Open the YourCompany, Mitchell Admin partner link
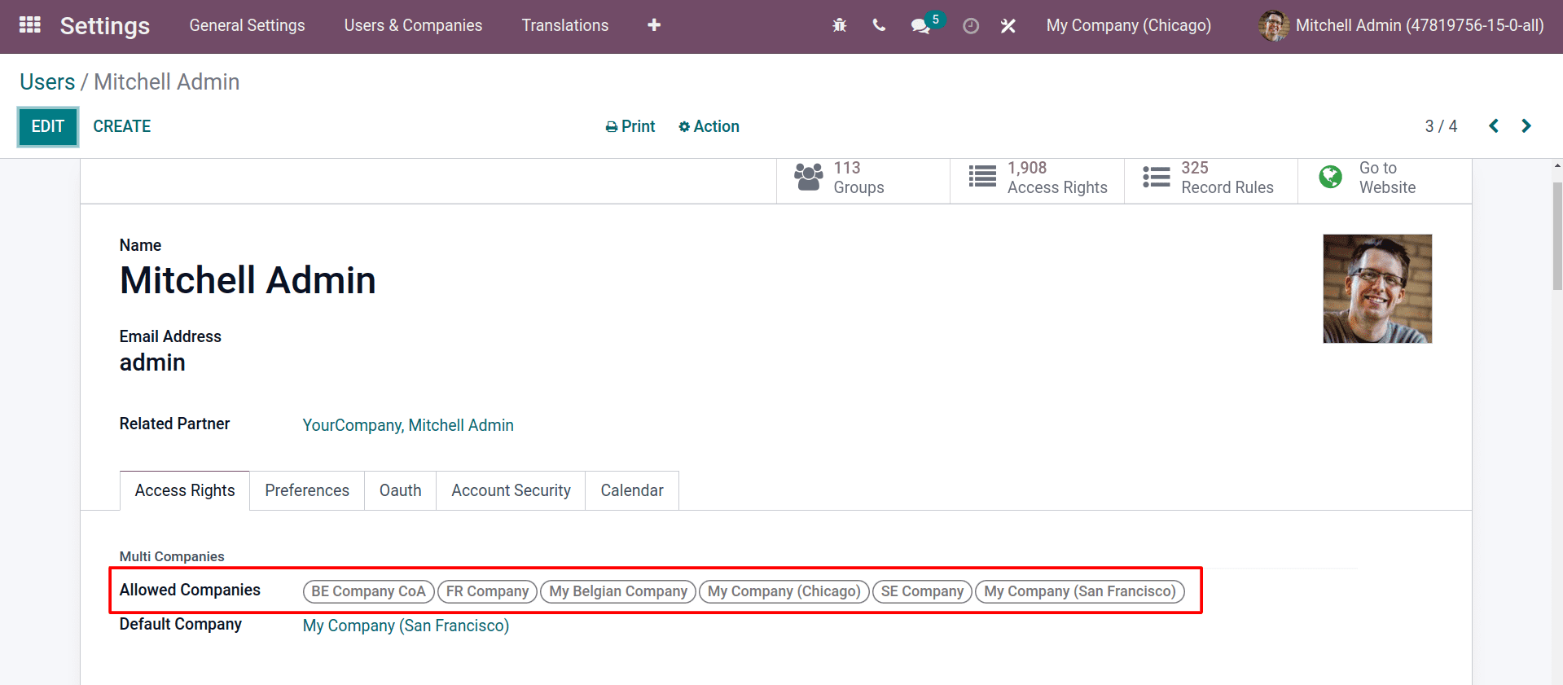The image size is (1563, 685). click(408, 425)
